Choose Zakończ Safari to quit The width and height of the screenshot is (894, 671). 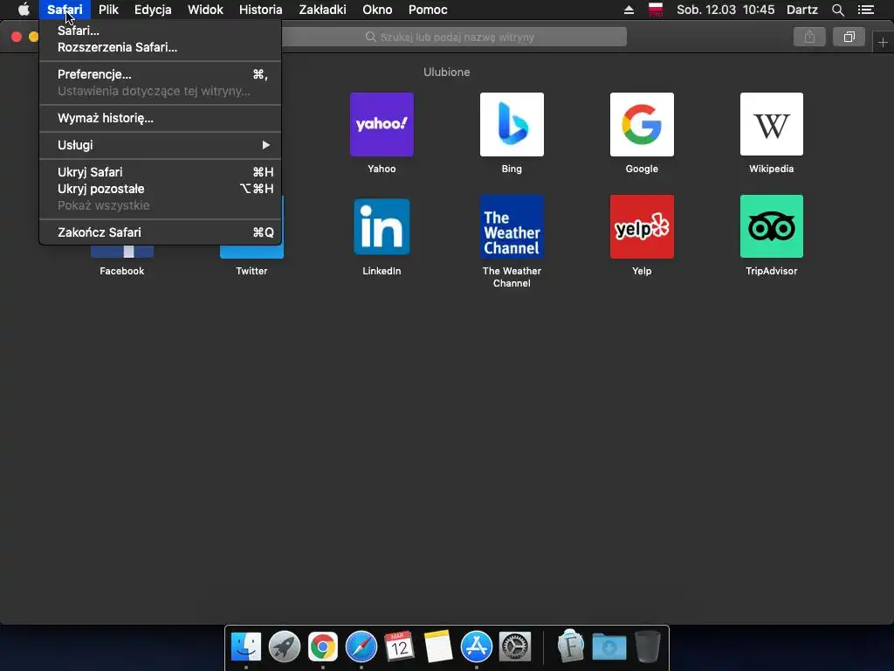(161, 232)
